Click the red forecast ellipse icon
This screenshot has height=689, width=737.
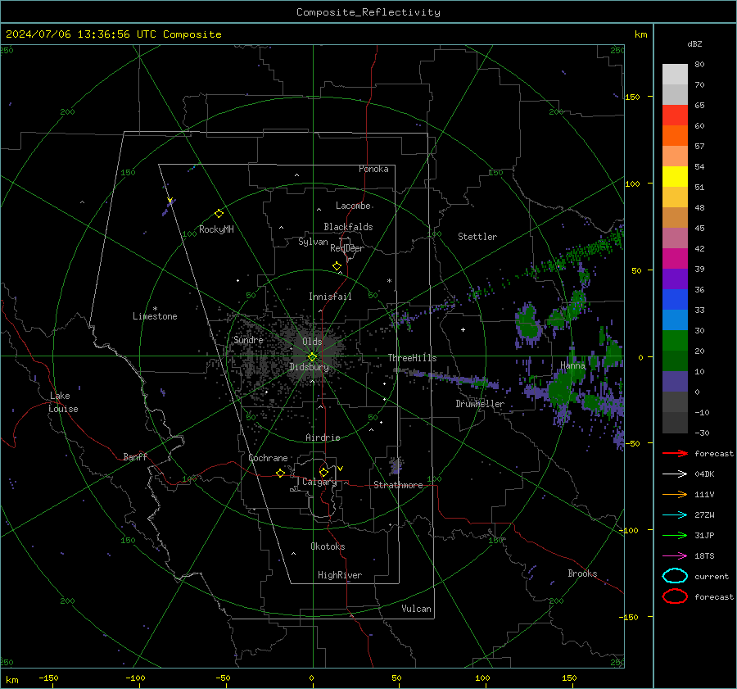(x=675, y=596)
